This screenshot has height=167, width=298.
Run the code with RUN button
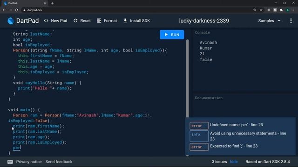172,35
